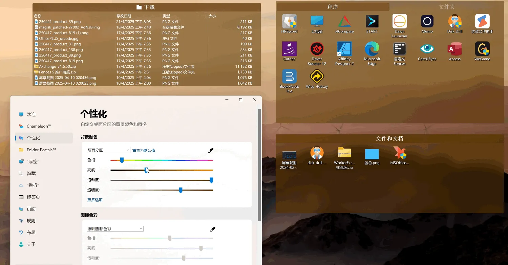Open the 所有分区 dropdown
The width and height of the screenshot is (508, 265).
click(x=108, y=150)
